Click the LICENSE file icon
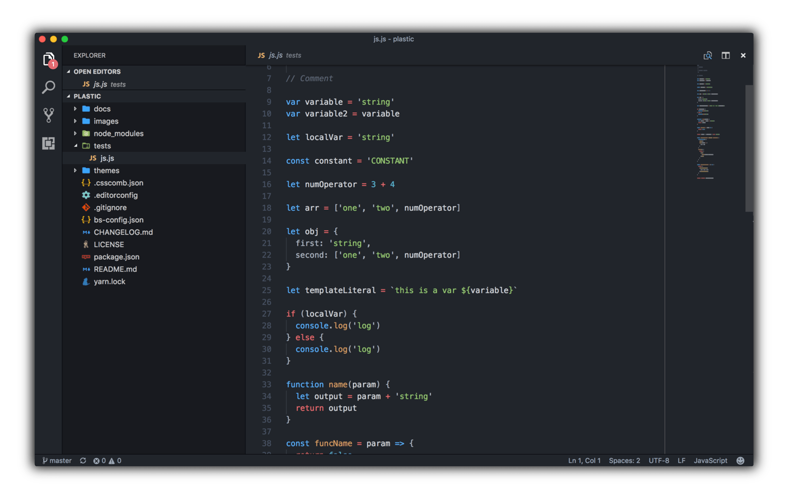The height and width of the screenshot is (499, 788). coord(86,244)
